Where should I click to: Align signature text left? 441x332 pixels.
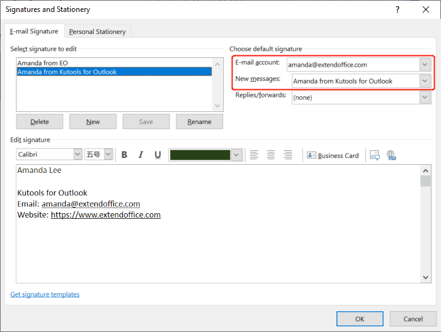click(x=255, y=155)
